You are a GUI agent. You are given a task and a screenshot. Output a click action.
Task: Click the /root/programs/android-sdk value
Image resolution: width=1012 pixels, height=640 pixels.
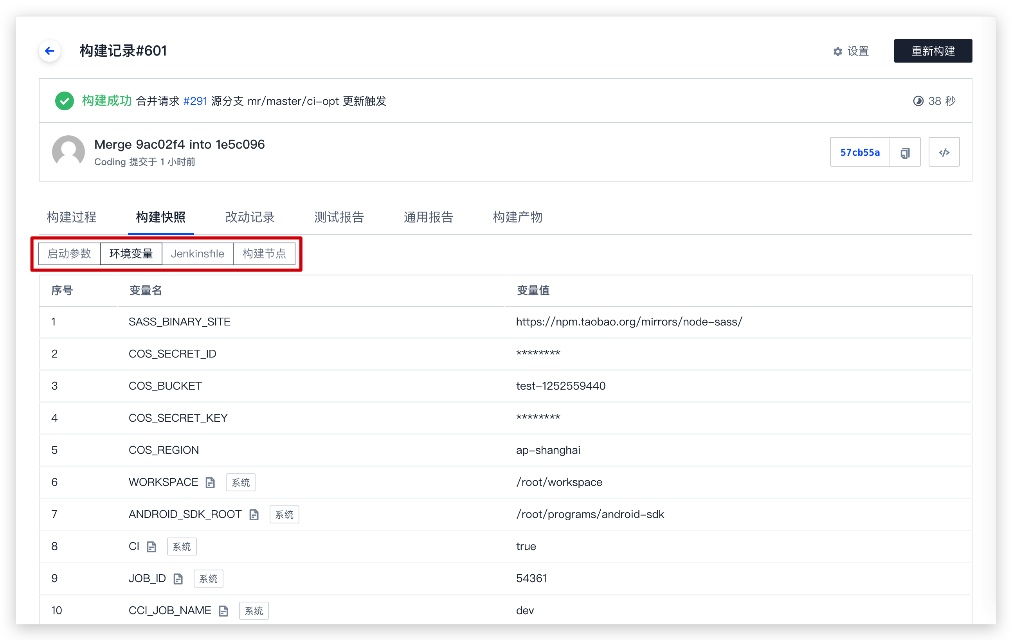pyautogui.click(x=590, y=514)
